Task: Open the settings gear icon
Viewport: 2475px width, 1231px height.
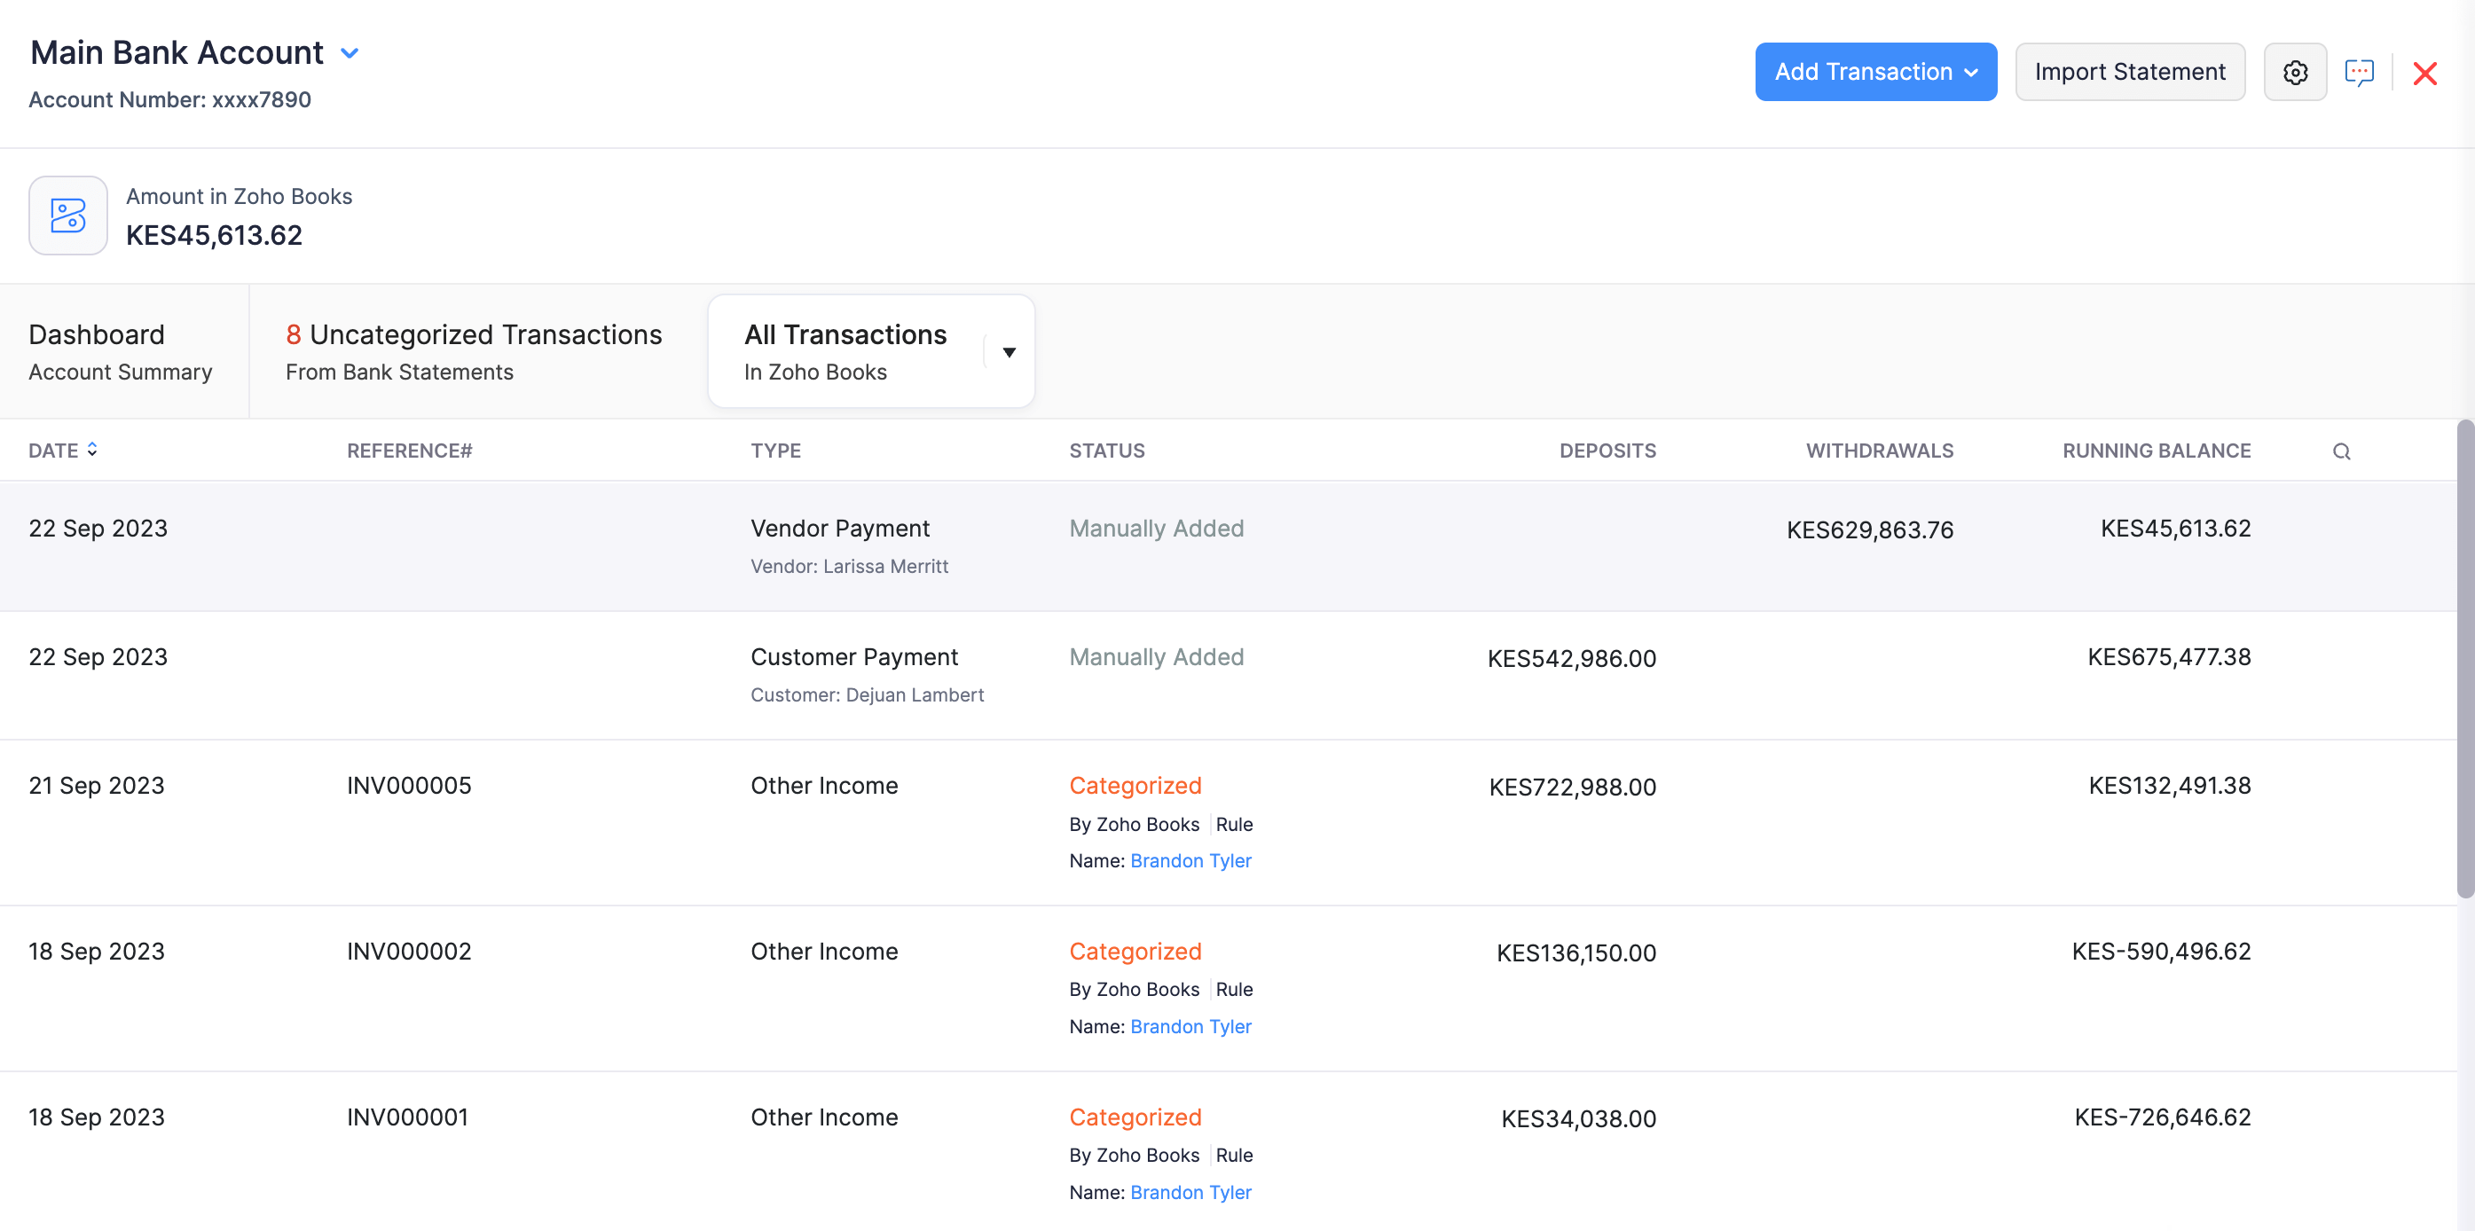Action: click(2295, 71)
